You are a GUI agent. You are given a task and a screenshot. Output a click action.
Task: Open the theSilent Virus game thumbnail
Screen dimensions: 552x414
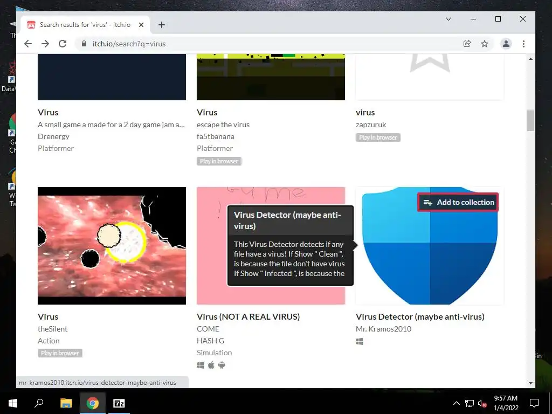pyautogui.click(x=112, y=246)
